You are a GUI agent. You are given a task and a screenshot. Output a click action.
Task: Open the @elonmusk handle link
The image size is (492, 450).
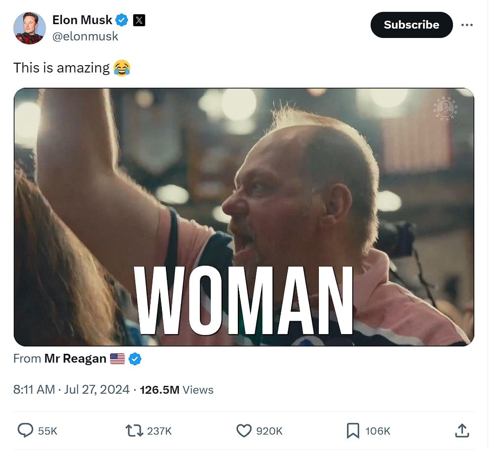click(x=85, y=37)
